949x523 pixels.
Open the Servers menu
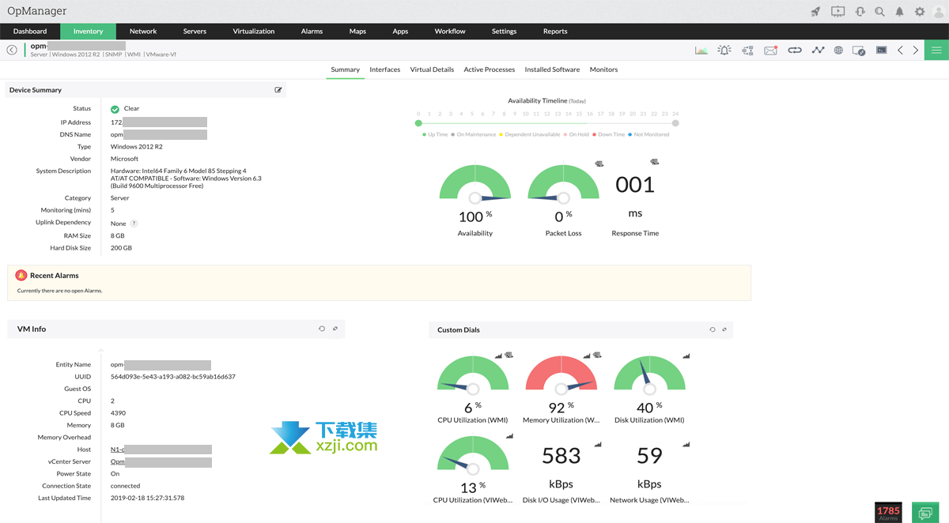(x=195, y=32)
